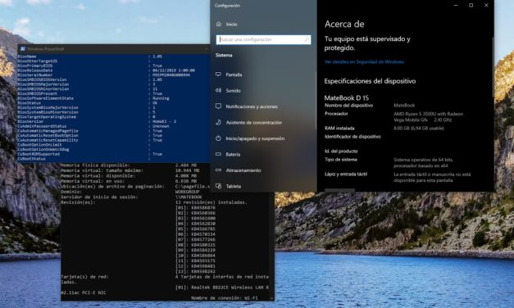Image resolution: width=514 pixels, height=308 pixels.
Task: Click Dominio line in command window
Action: pos(130,192)
